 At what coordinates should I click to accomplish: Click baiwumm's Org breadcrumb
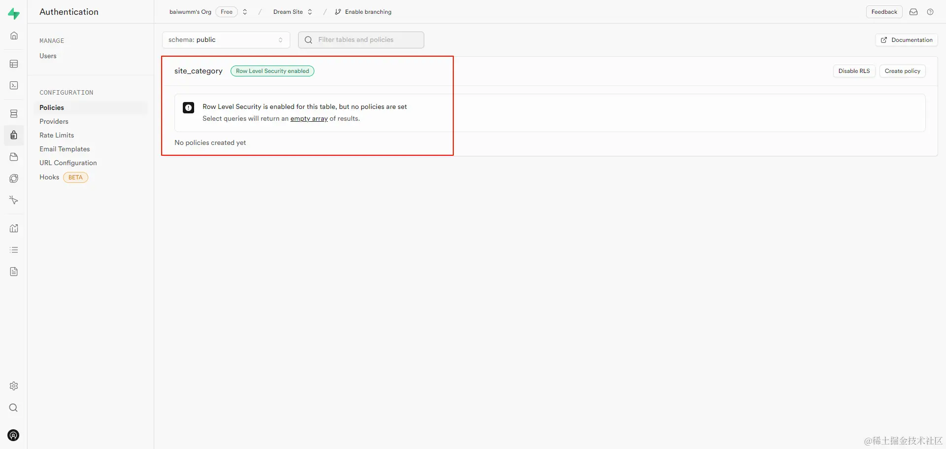click(190, 12)
